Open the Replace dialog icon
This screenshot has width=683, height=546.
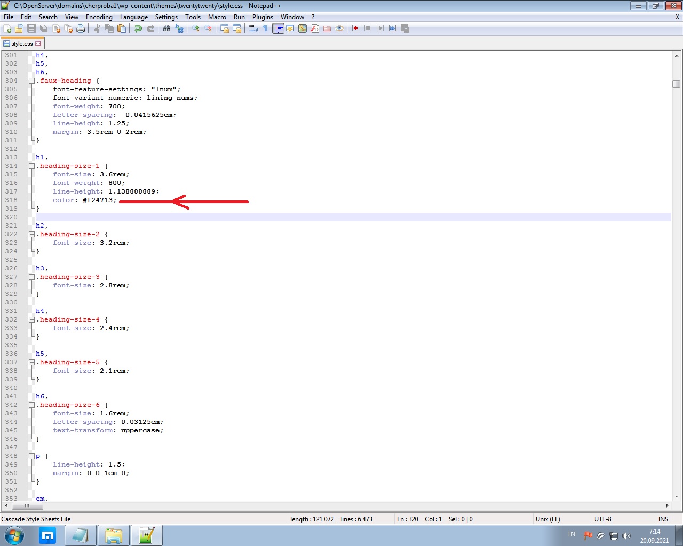pos(179,28)
